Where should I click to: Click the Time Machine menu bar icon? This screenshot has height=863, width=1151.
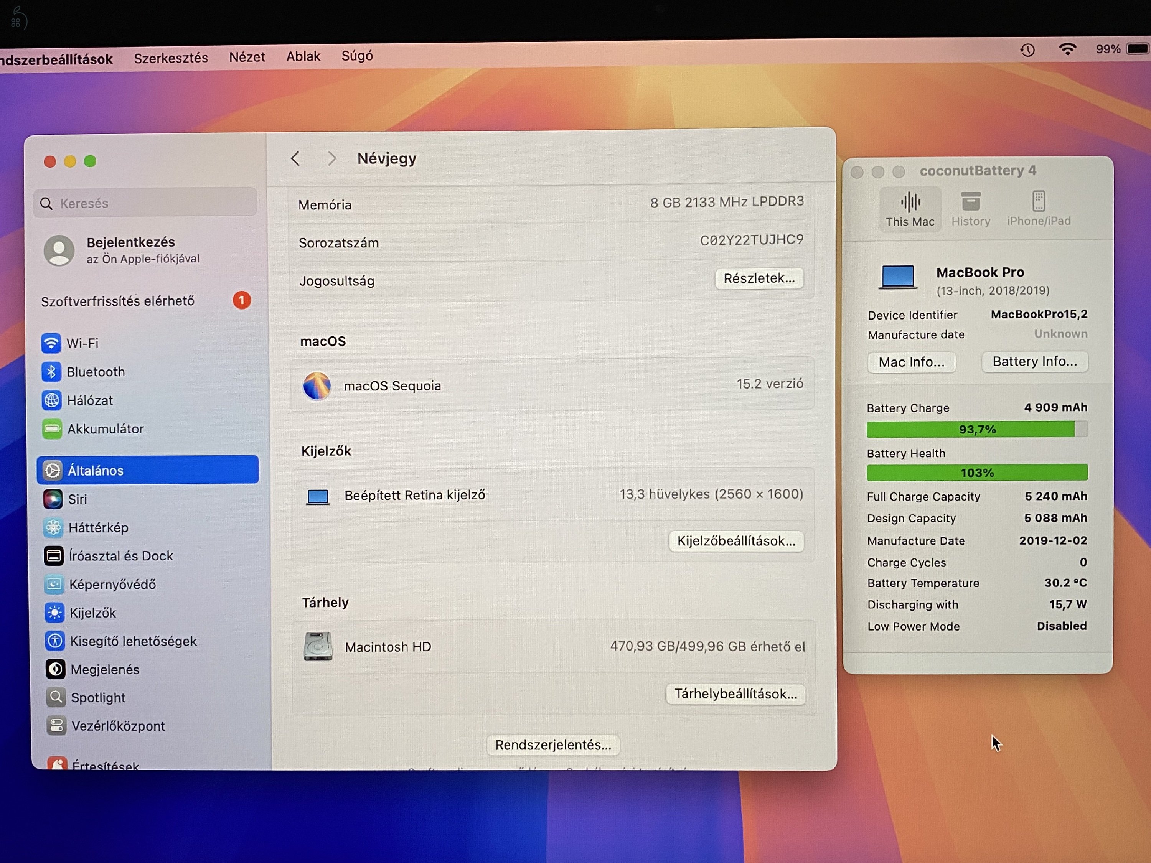point(1027,51)
